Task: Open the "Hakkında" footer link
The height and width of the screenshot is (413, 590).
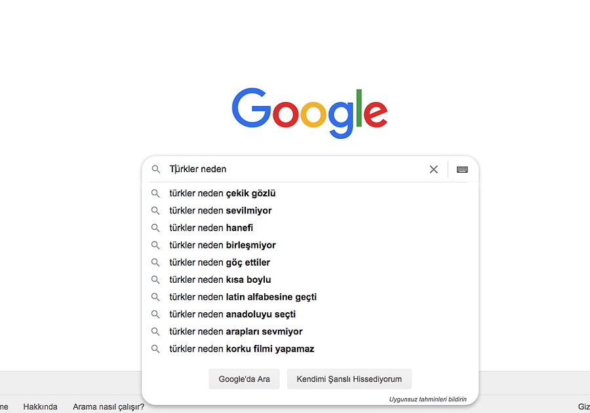Action: click(x=40, y=406)
